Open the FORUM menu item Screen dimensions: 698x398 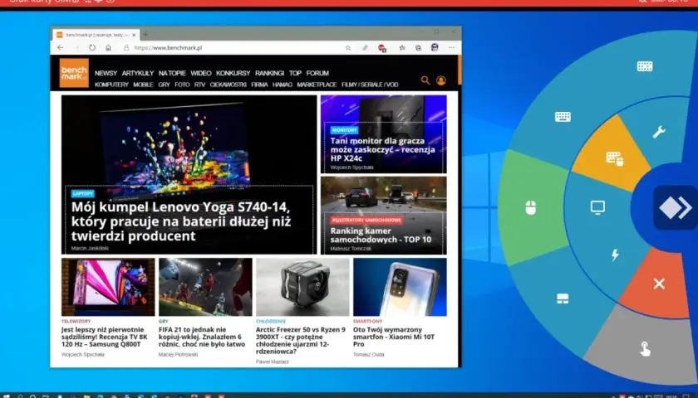coord(317,73)
